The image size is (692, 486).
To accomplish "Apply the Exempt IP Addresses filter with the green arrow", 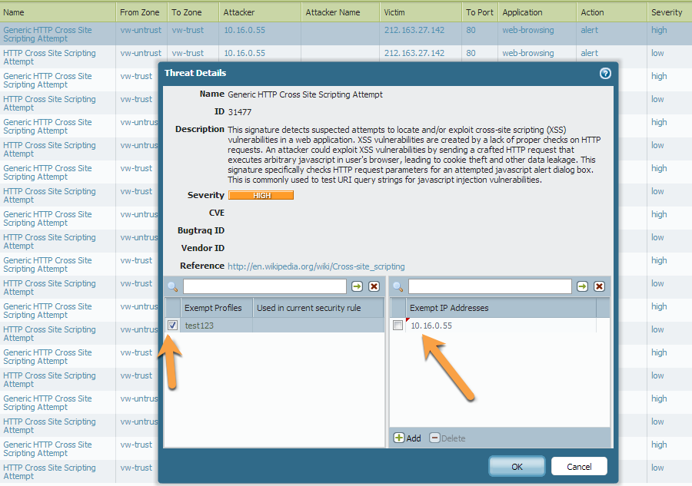I will click(582, 286).
